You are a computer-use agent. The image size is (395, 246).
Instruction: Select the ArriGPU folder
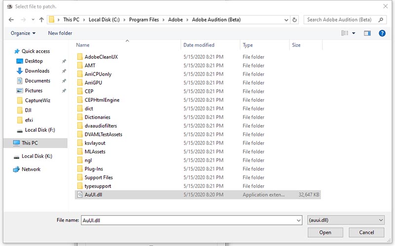[x=93, y=83]
